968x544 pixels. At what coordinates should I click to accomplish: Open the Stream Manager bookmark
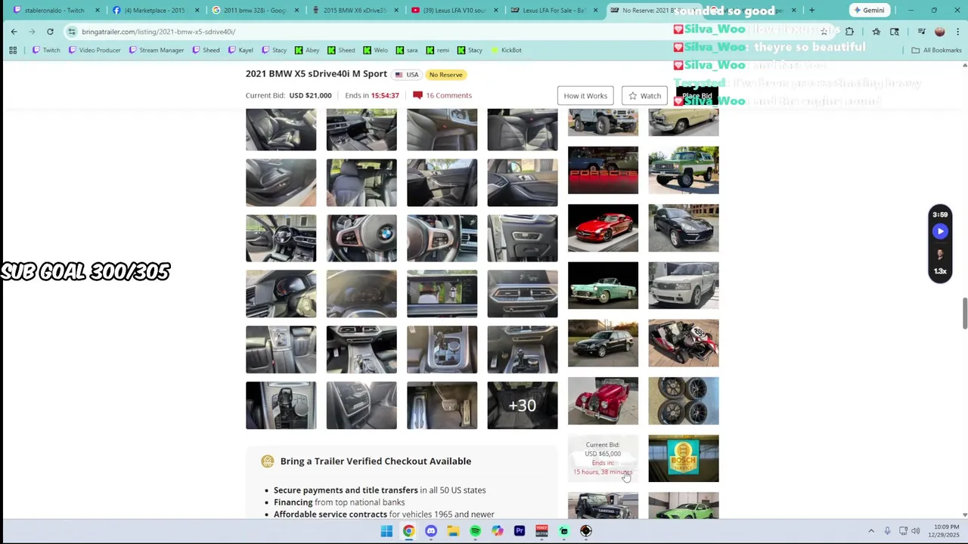[156, 50]
